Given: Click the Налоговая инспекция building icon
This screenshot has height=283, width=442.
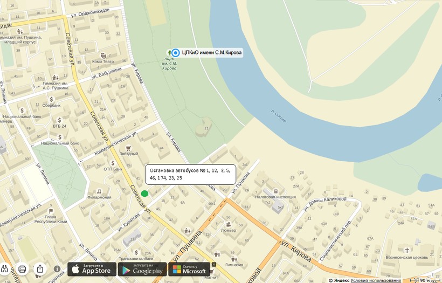Looking at the screenshot, I should tap(276, 191).
